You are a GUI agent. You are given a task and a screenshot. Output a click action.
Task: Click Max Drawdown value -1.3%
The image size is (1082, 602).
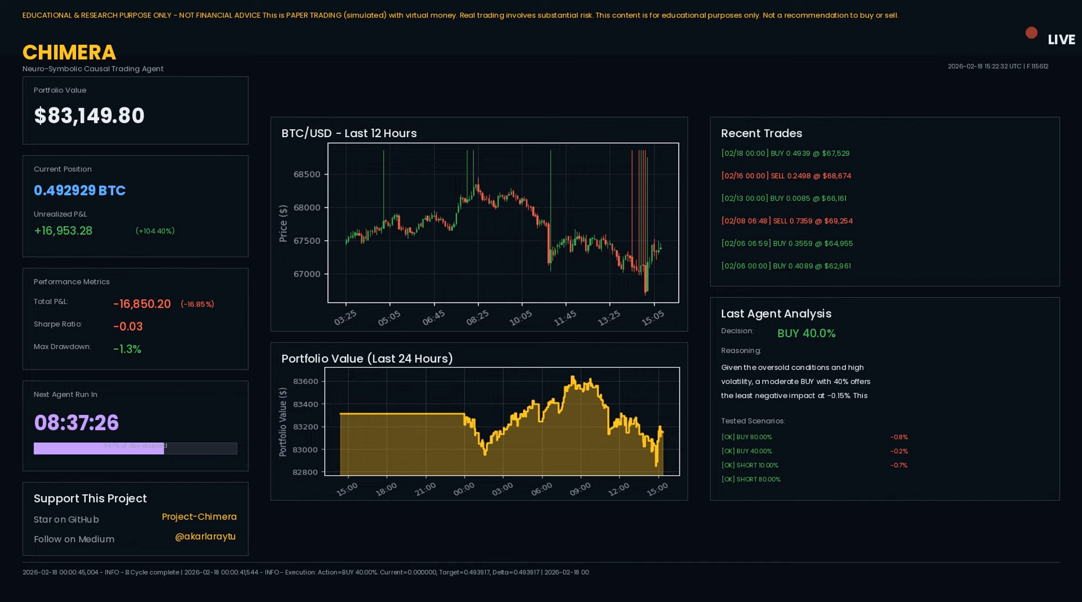127,349
